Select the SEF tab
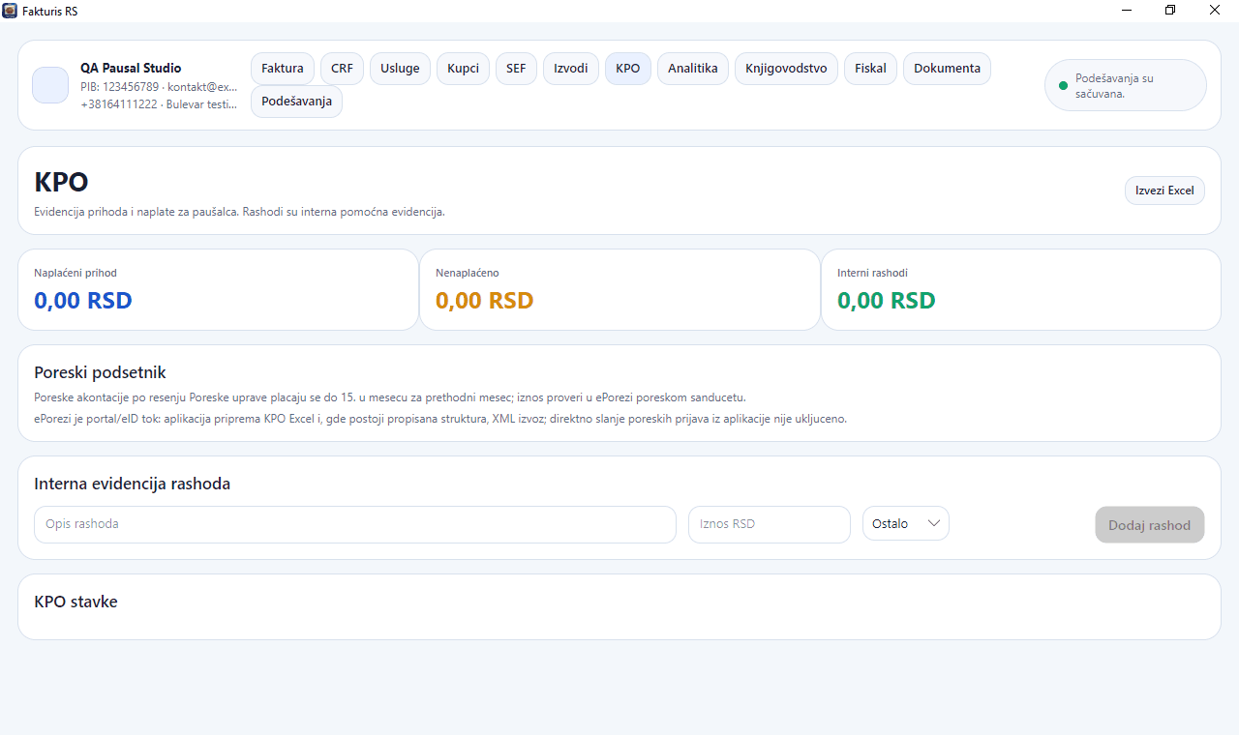Screen dimensions: 1239x735 [516, 69]
